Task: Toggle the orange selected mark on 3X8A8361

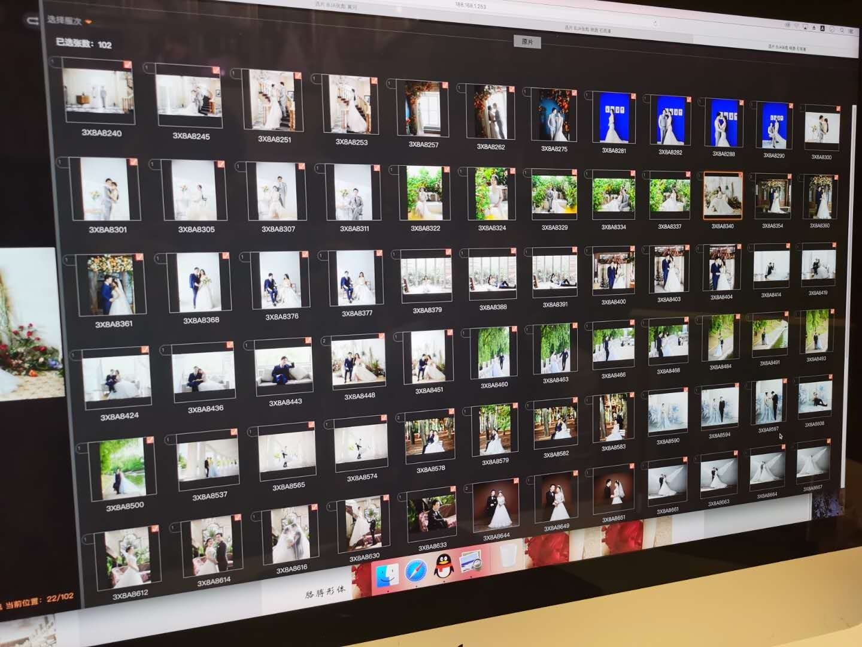Action: [139, 257]
